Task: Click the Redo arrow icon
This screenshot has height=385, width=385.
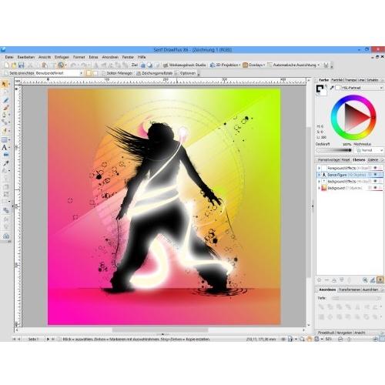Action: click(x=84, y=65)
